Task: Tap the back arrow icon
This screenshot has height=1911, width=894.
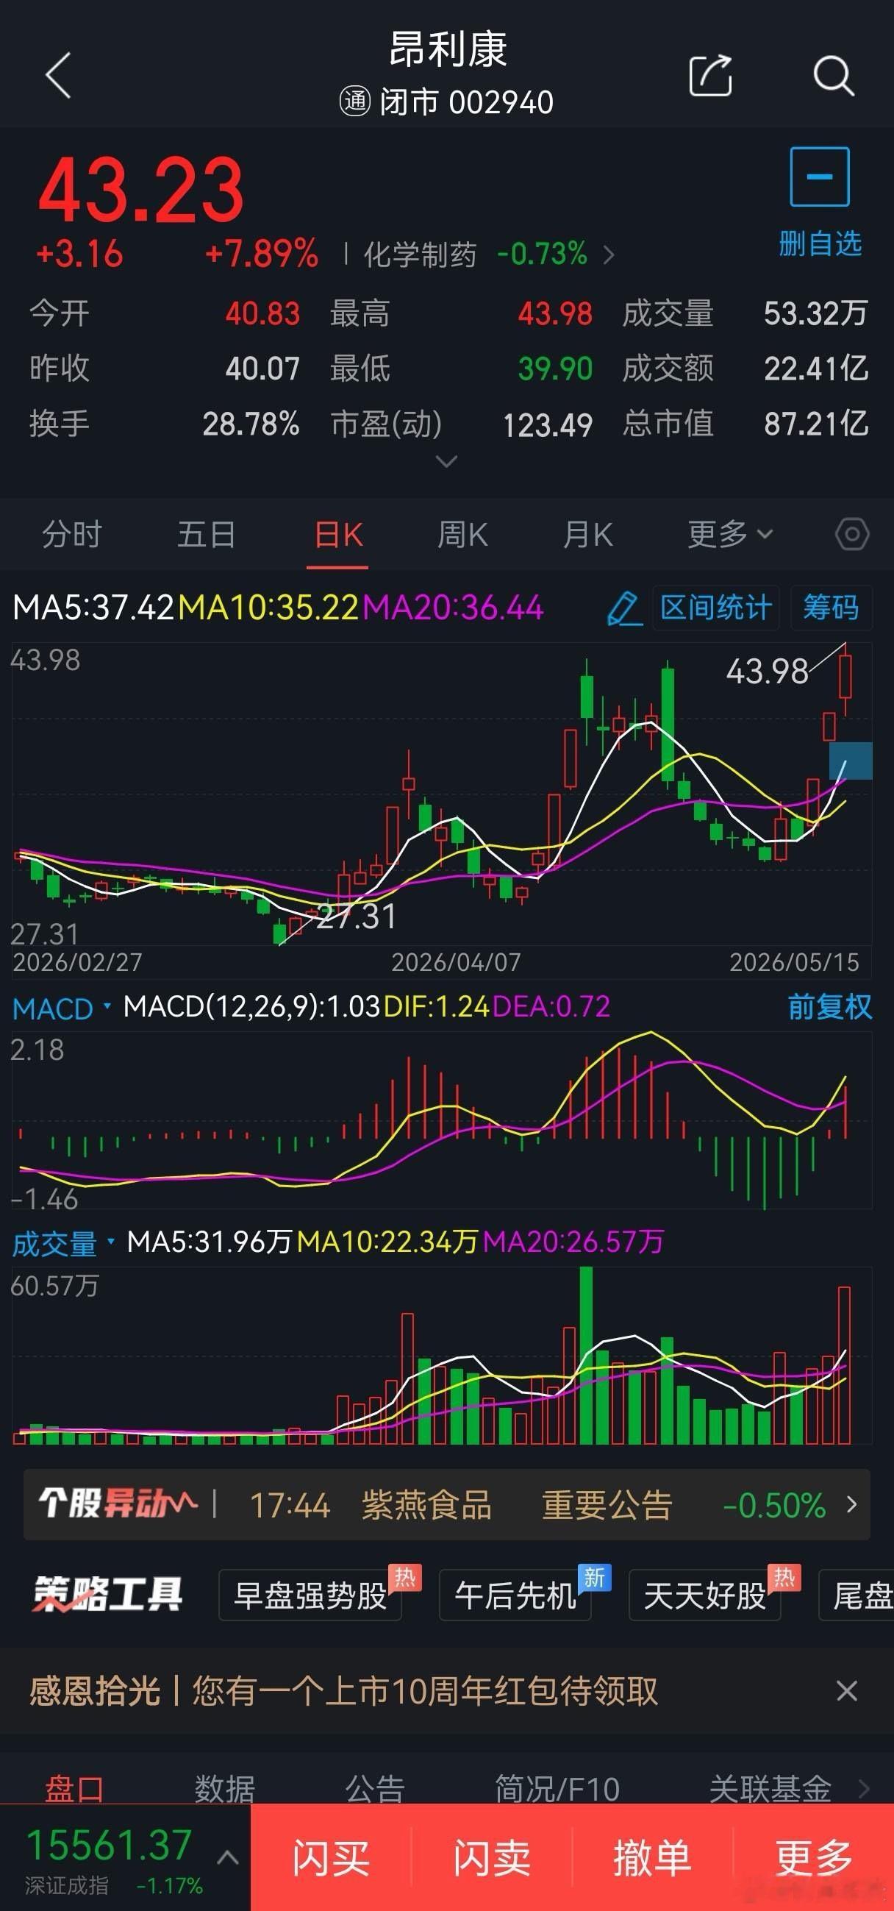Action: 58,75
